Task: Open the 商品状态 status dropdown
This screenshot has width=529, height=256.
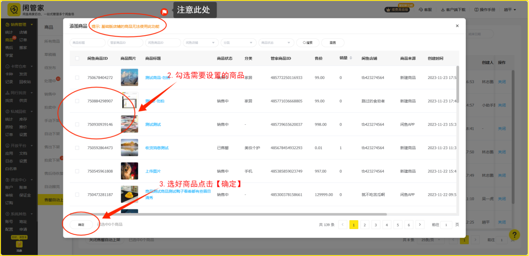Action: 276,42
